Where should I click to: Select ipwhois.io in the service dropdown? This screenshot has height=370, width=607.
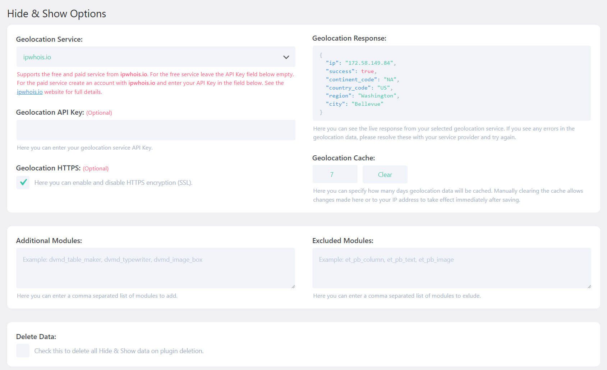click(37, 57)
